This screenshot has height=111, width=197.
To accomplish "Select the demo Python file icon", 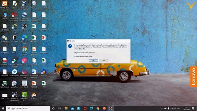I will point(14,5).
